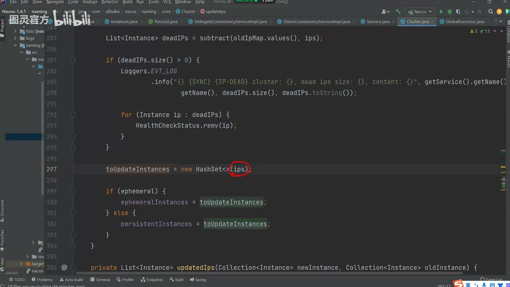Open the Profiler tool window

[125, 280]
